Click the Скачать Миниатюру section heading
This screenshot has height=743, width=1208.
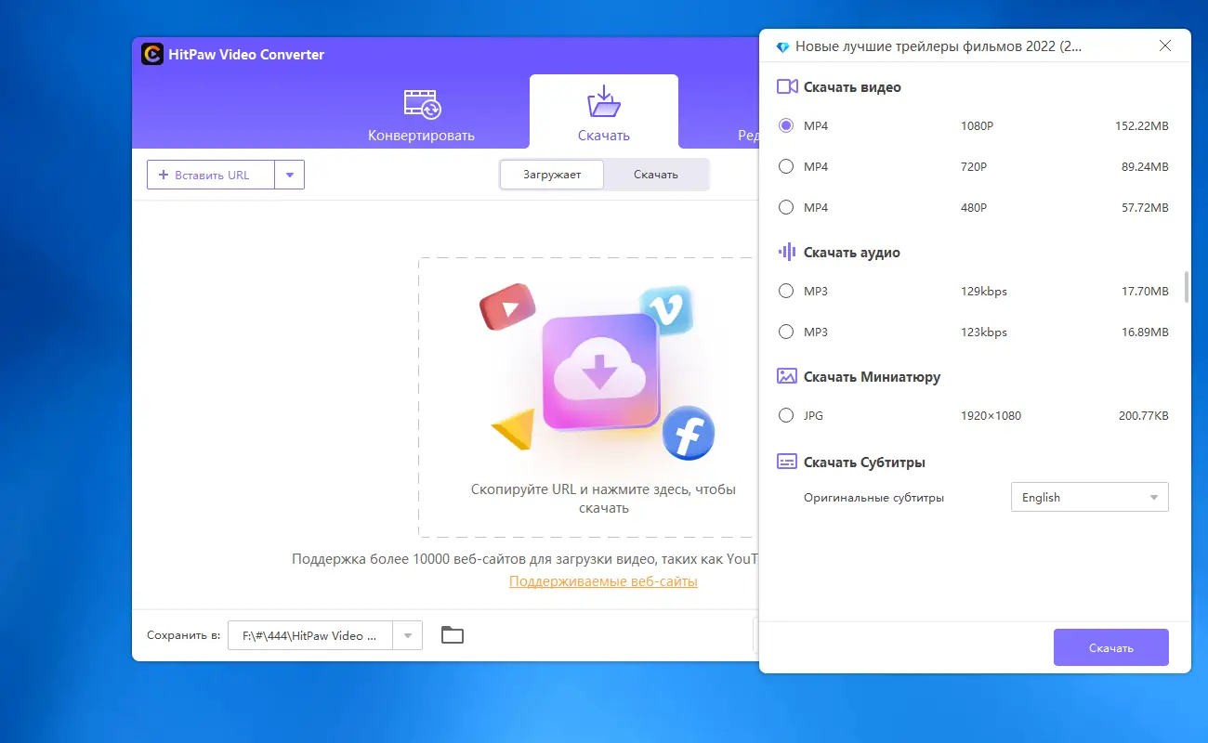872,377
